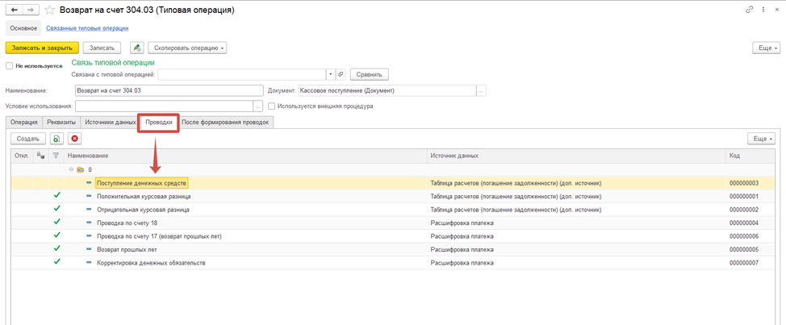The image size is (786, 325).
Task: Select row Возврат прошлых лет
Action: [x=394, y=248]
